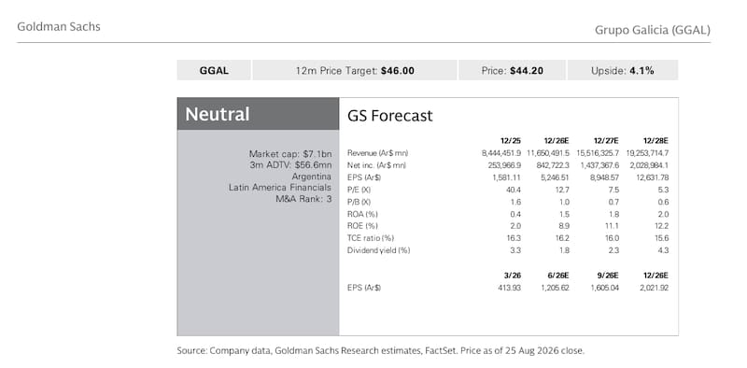This screenshot has height=368, width=747.
Task: Click the Upside 4.1% cell
Action: pos(622,71)
